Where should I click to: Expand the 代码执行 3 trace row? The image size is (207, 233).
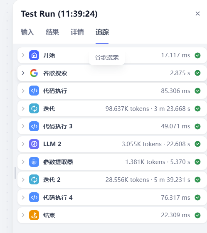pyautogui.click(x=23, y=126)
